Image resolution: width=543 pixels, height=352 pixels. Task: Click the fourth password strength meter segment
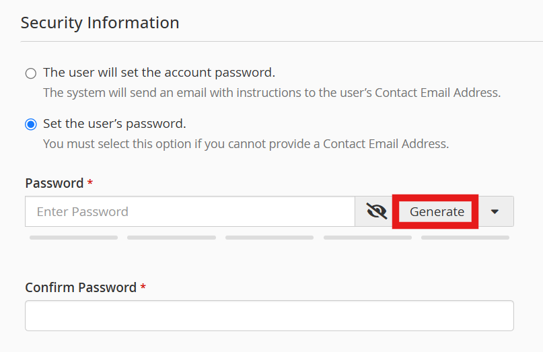click(367, 238)
